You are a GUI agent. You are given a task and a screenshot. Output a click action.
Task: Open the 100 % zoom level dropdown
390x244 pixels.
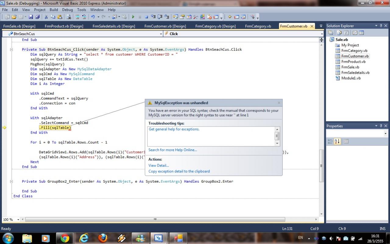pos(18,220)
